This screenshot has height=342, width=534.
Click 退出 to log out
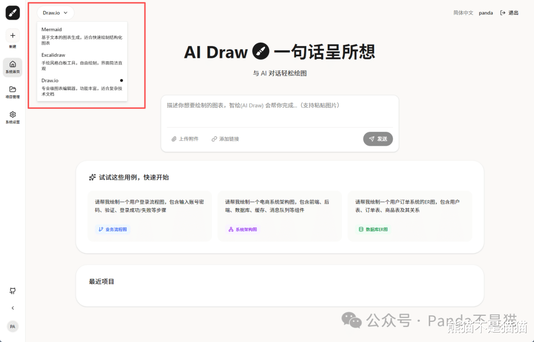[x=513, y=13]
